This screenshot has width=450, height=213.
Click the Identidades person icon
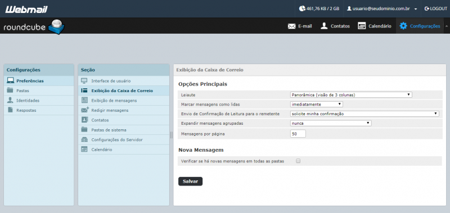click(10, 100)
